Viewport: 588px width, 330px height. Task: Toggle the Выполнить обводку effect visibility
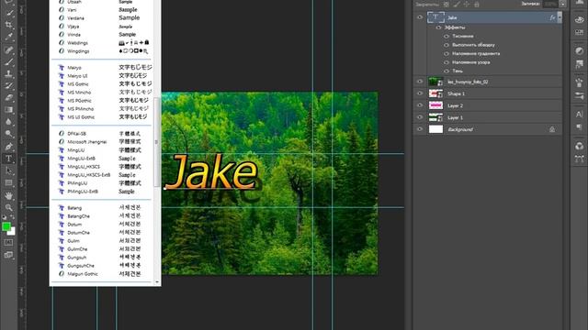pos(447,45)
